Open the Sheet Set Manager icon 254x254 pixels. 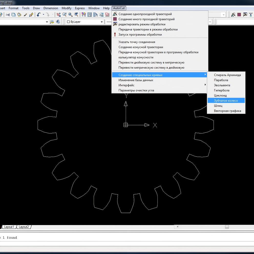click(x=101, y=15)
